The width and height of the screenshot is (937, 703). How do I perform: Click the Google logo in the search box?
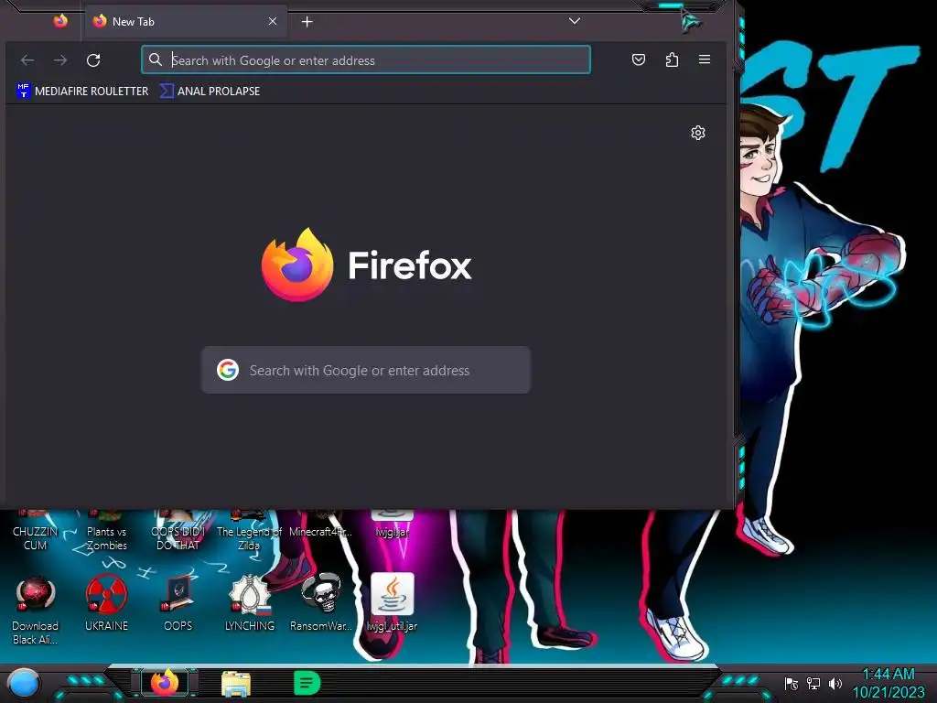click(228, 370)
